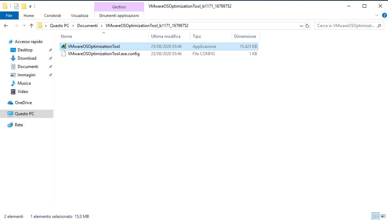Select the VMwareOSOptimizationTool application file
The height and width of the screenshot is (220, 388).
pyautogui.click(x=159, y=46)
